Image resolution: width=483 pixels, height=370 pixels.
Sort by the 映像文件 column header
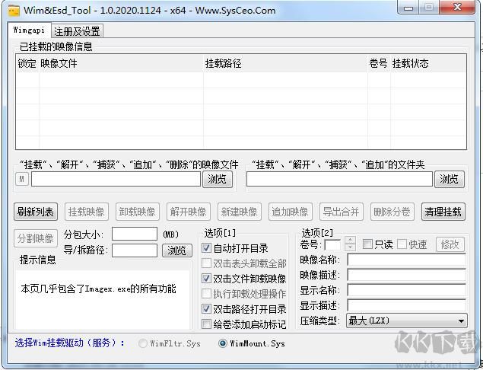coord(121,63)
